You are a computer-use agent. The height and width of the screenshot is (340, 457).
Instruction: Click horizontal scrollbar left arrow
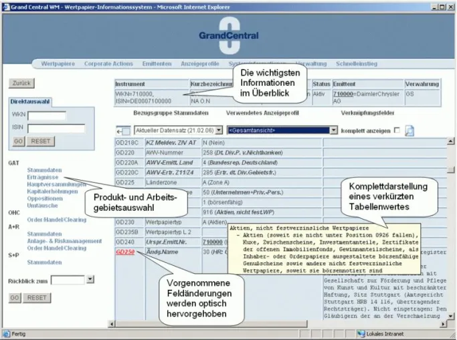click(x=111, y=324)
